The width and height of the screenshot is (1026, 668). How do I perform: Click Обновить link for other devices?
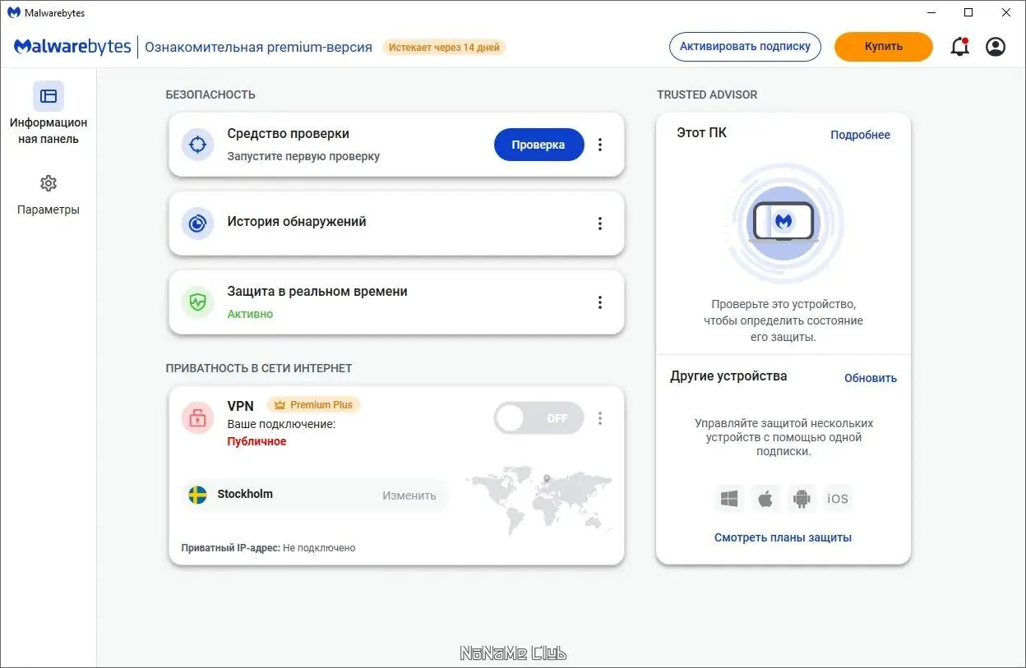click(871, 378)
